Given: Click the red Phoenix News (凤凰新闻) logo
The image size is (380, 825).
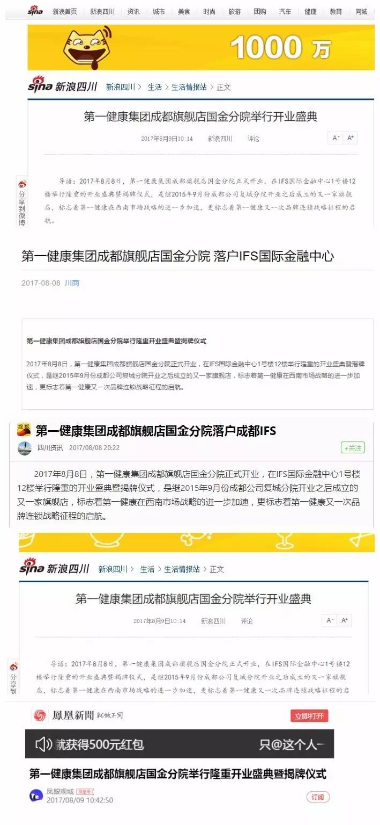Looking at the screenshot, I should (x=40, y=715).
